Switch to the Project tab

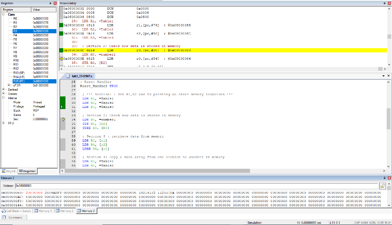pyautogui.click(x=8, y=171)
